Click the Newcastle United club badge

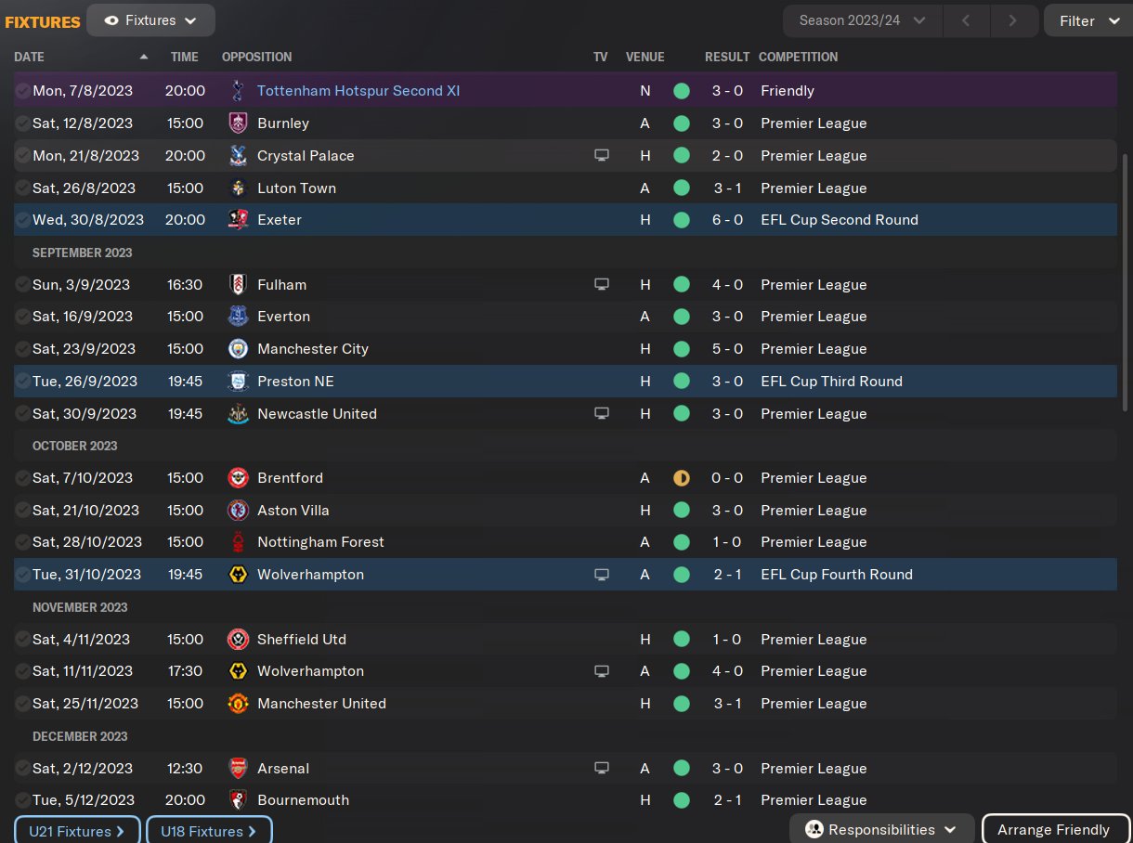point(238,414)
